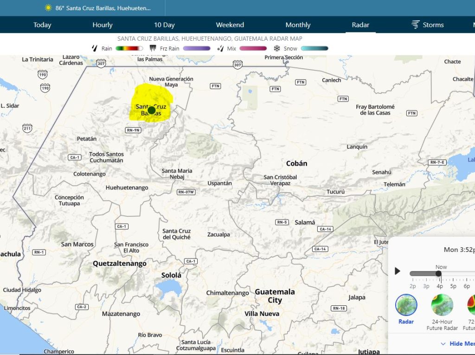Play the radar animation
This screenshot has height=355, width=475.
pyautogui.click(x=397, y=271)
